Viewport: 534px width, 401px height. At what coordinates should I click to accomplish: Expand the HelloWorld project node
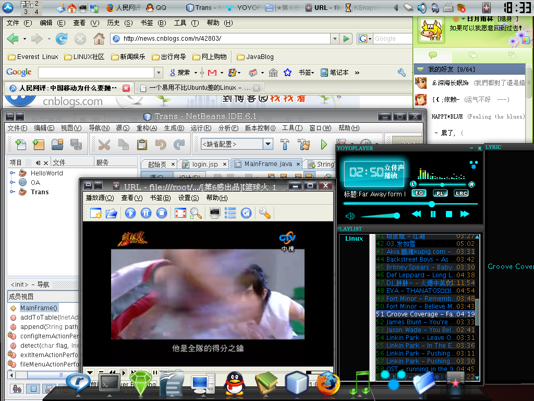[13, 173]
